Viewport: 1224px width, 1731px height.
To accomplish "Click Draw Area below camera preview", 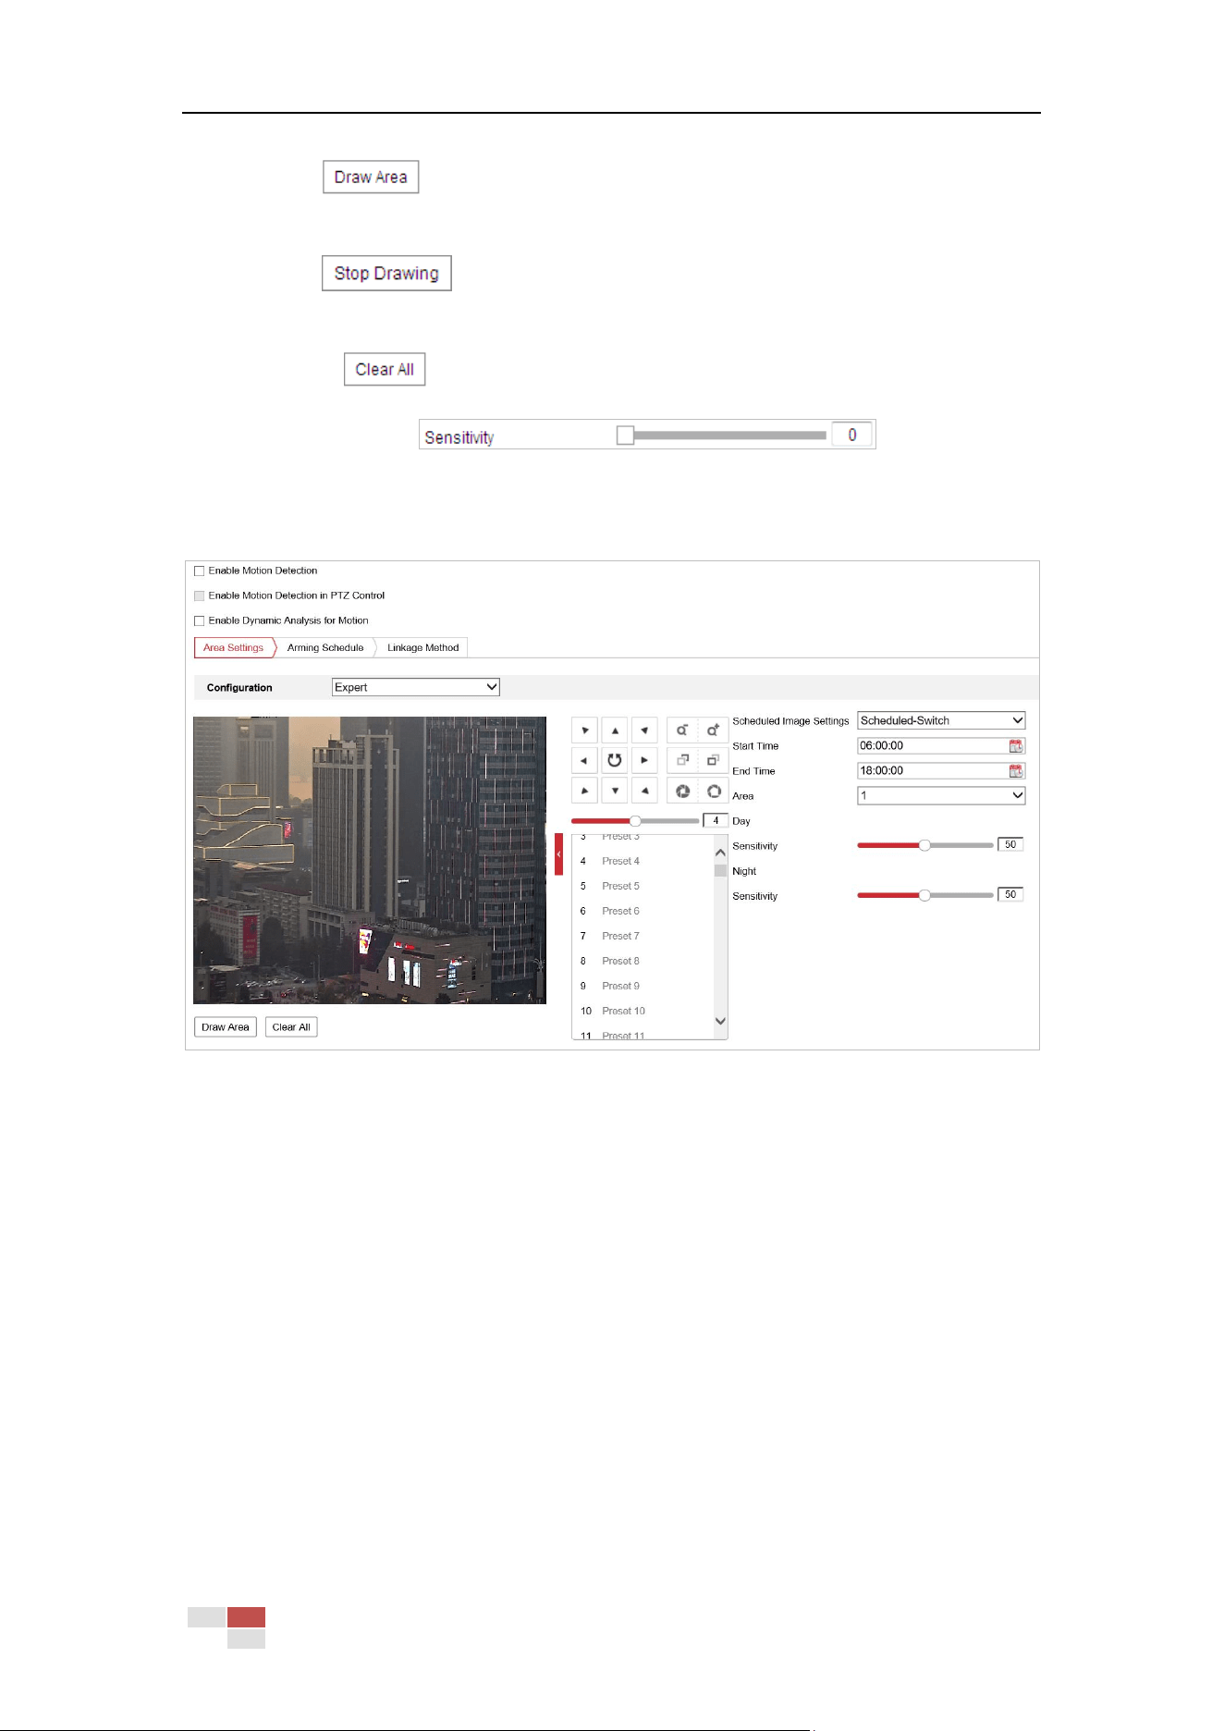I will (x=226, y=1027).
